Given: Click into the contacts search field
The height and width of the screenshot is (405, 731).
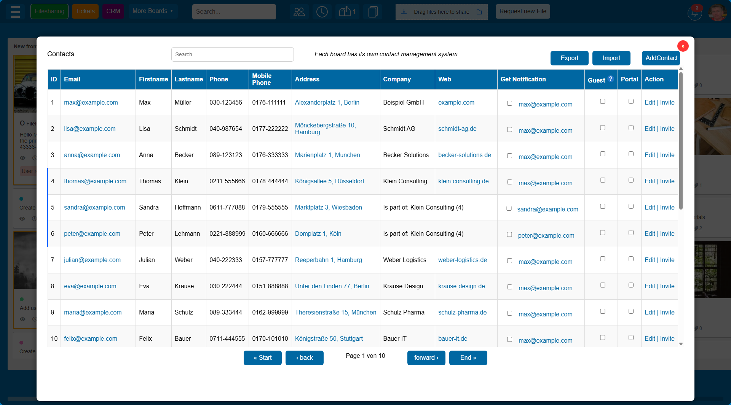Looking at the screenshot, I should coord(232,54).
